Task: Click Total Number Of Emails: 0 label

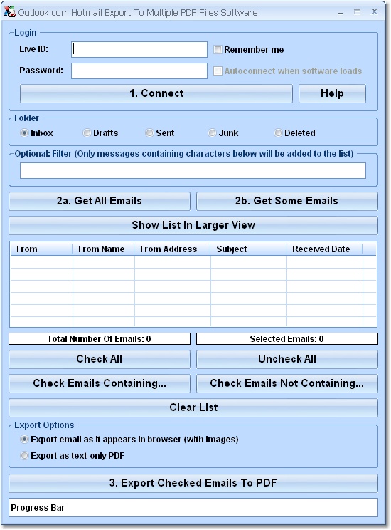Action: 100,338
